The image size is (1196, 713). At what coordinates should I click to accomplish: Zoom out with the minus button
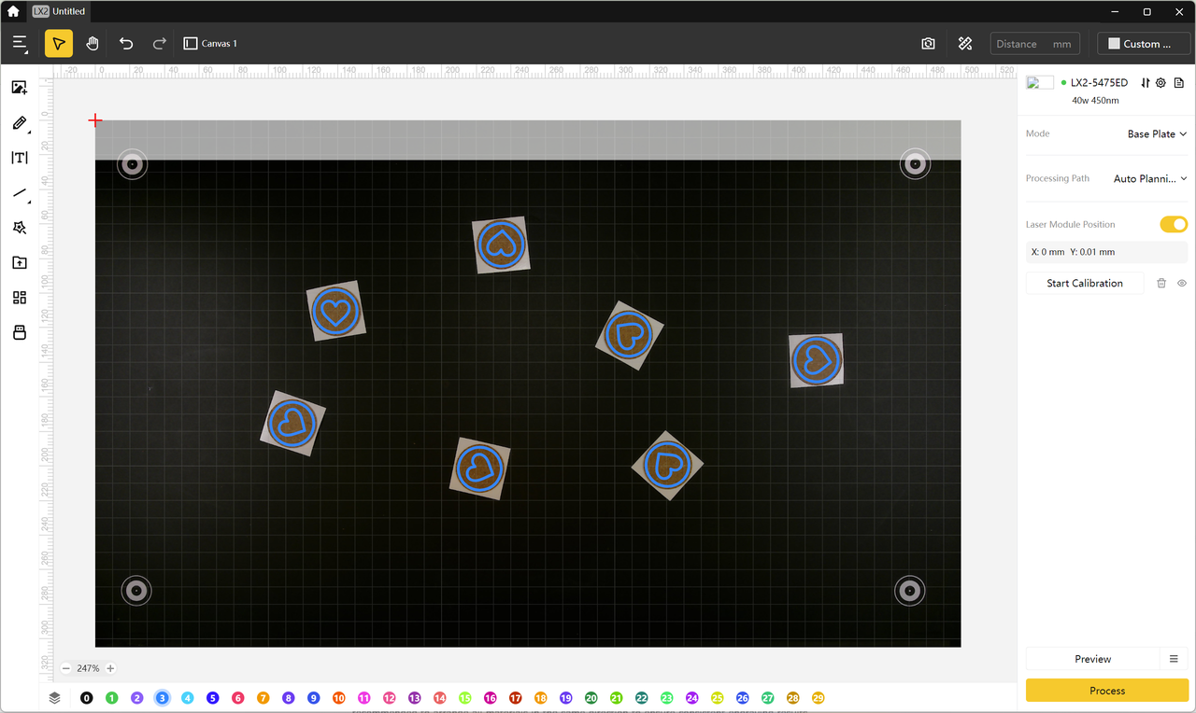click(x=65, y=668)
